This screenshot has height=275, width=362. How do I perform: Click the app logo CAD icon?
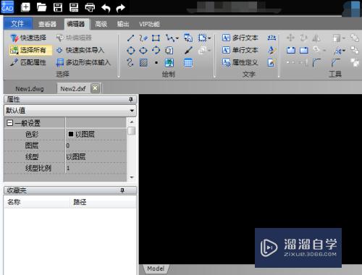[7, 7]
